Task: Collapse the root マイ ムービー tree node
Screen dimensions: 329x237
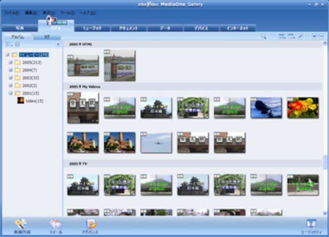Action: pyautogui.click(x=7, y=55)
